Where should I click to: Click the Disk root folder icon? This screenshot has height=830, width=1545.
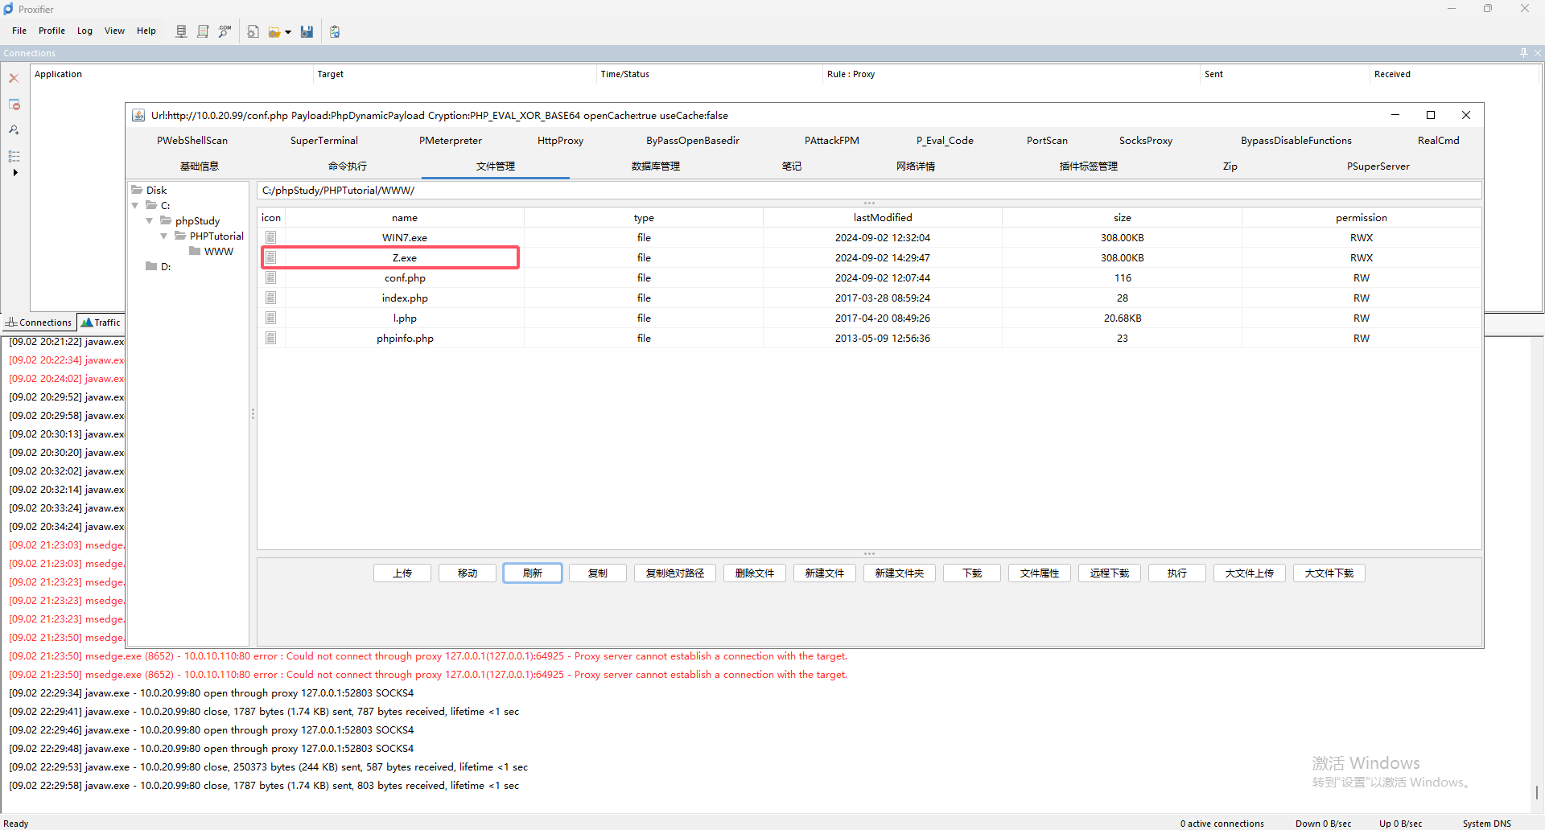(137, 190)
